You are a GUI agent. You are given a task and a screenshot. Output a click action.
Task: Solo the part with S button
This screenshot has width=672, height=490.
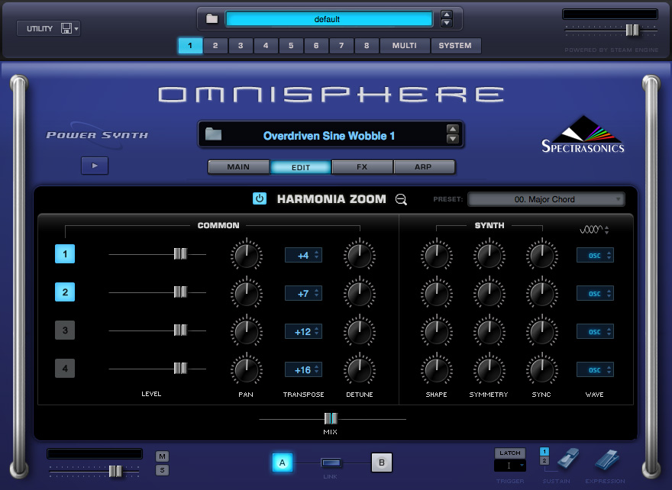162,470
